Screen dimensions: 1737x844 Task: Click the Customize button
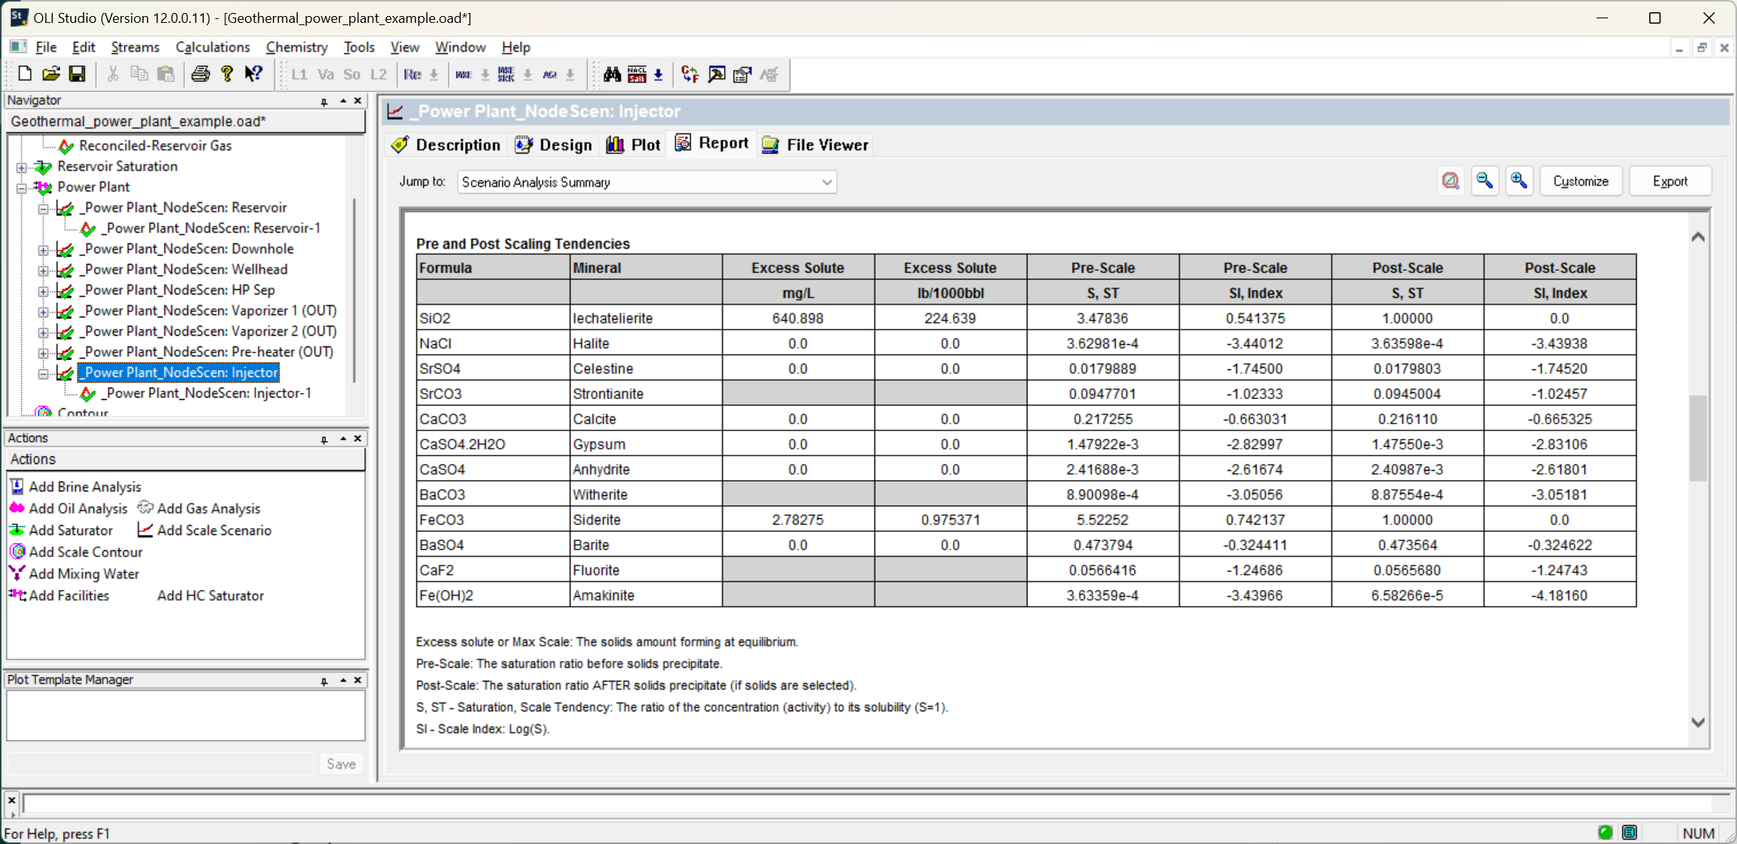tap(1580, 181)
